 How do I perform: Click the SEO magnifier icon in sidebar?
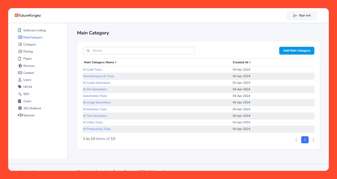pos(20,94)
